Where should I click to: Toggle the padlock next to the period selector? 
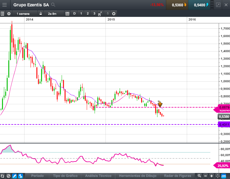tap(40, 14)
